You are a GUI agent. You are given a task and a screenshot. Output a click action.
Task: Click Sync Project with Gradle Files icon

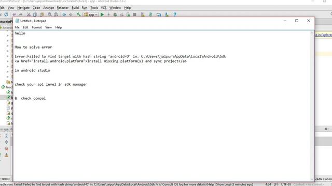[150, 14]
